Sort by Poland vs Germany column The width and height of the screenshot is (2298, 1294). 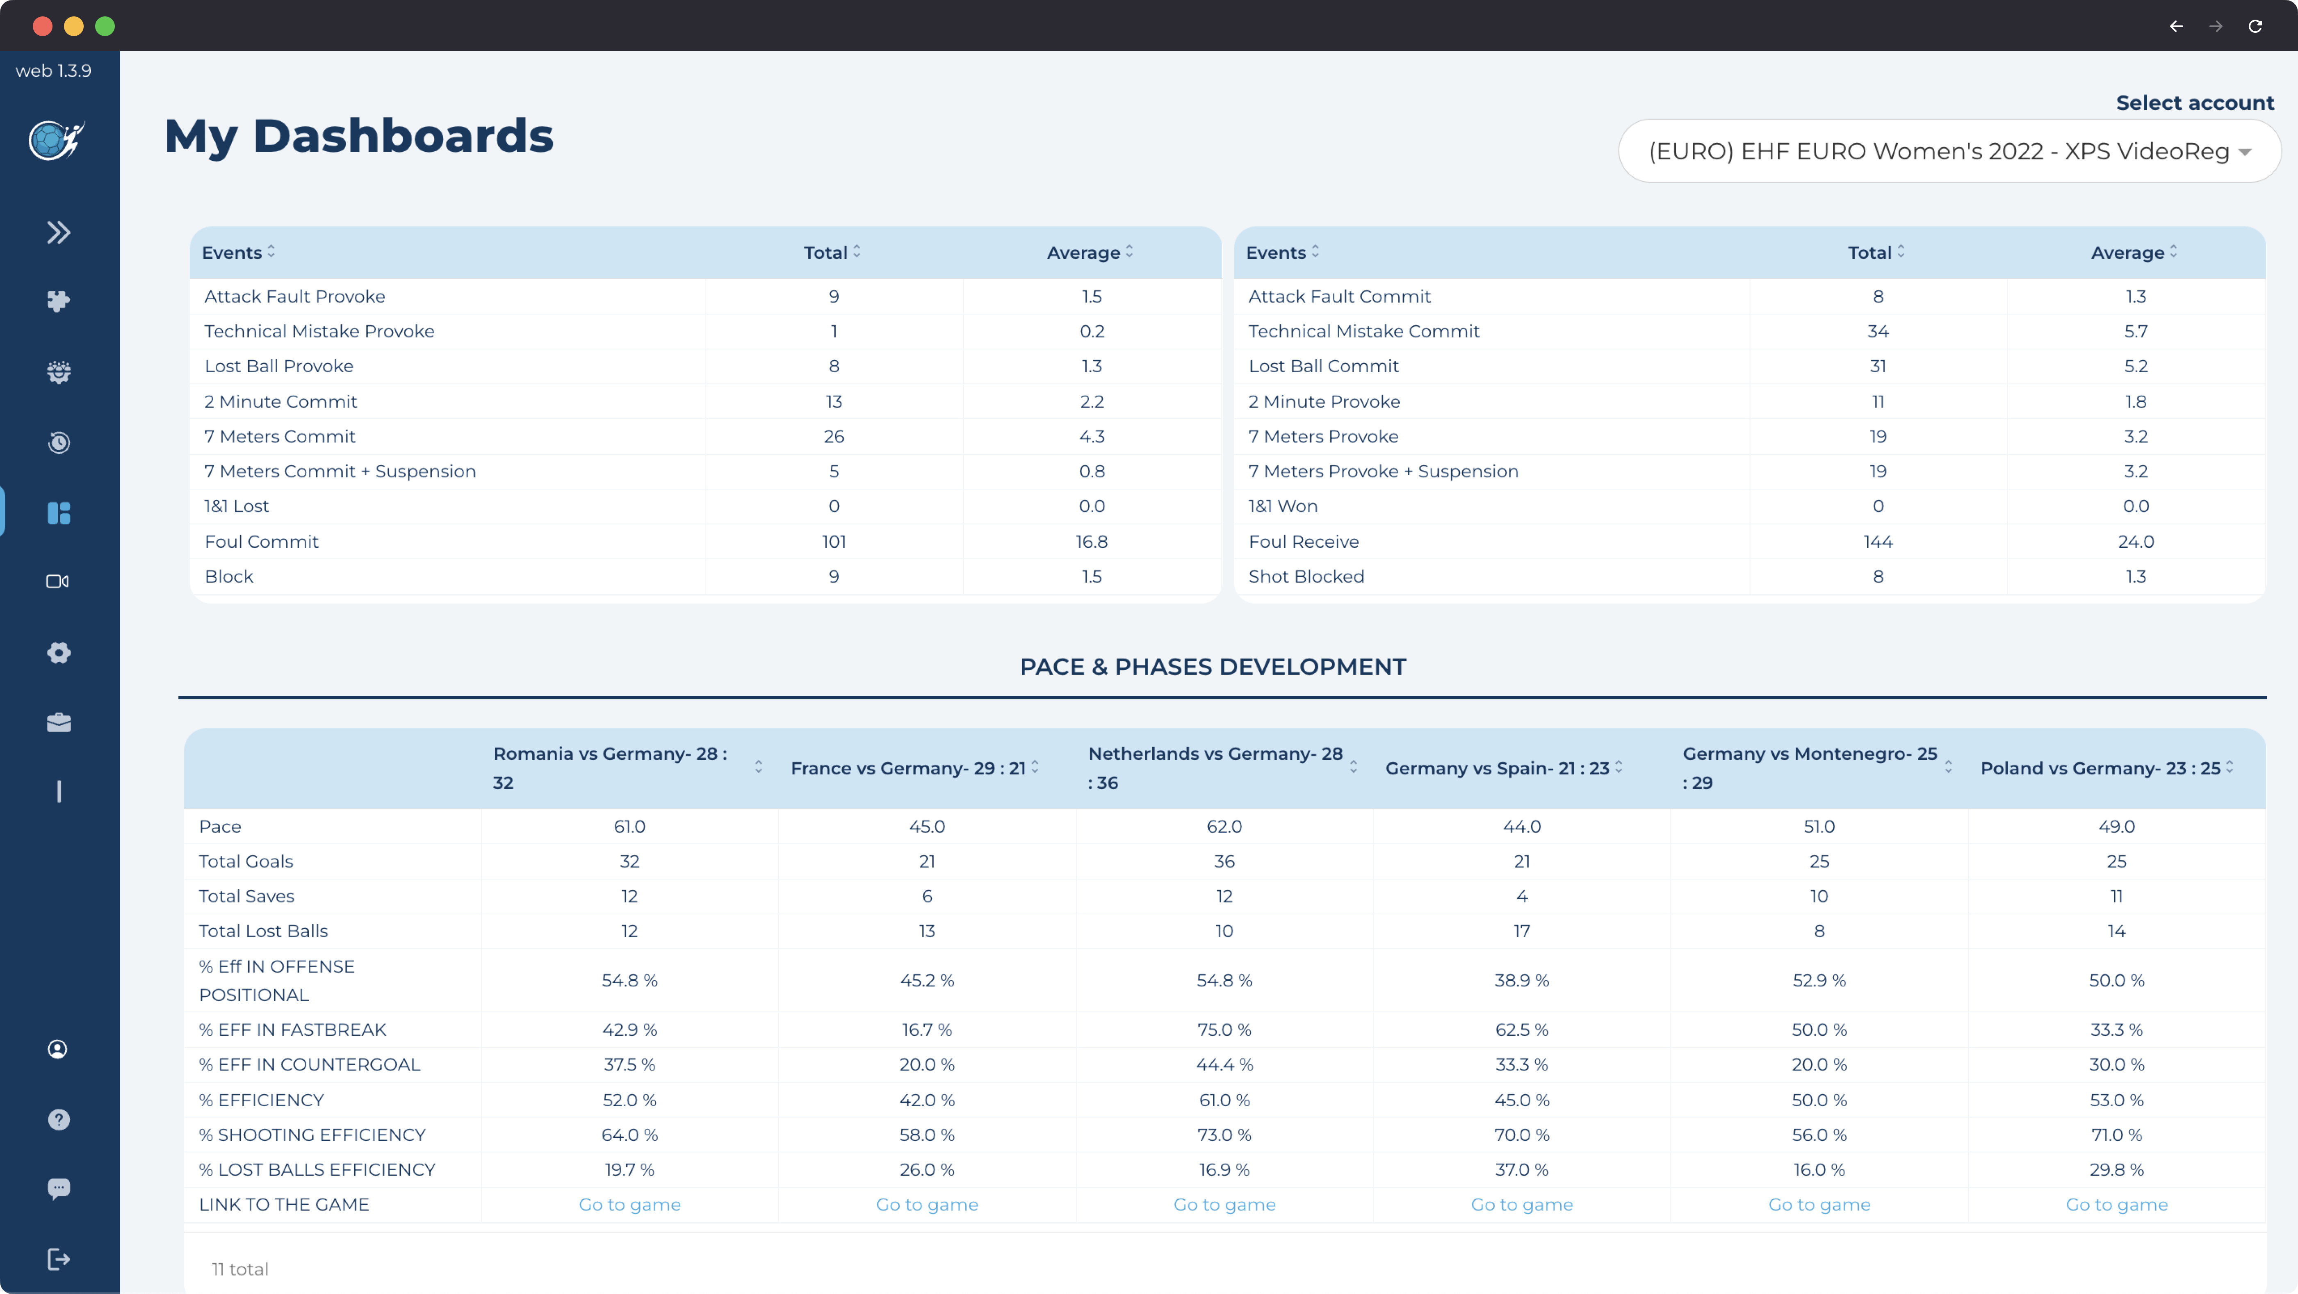2229,767
